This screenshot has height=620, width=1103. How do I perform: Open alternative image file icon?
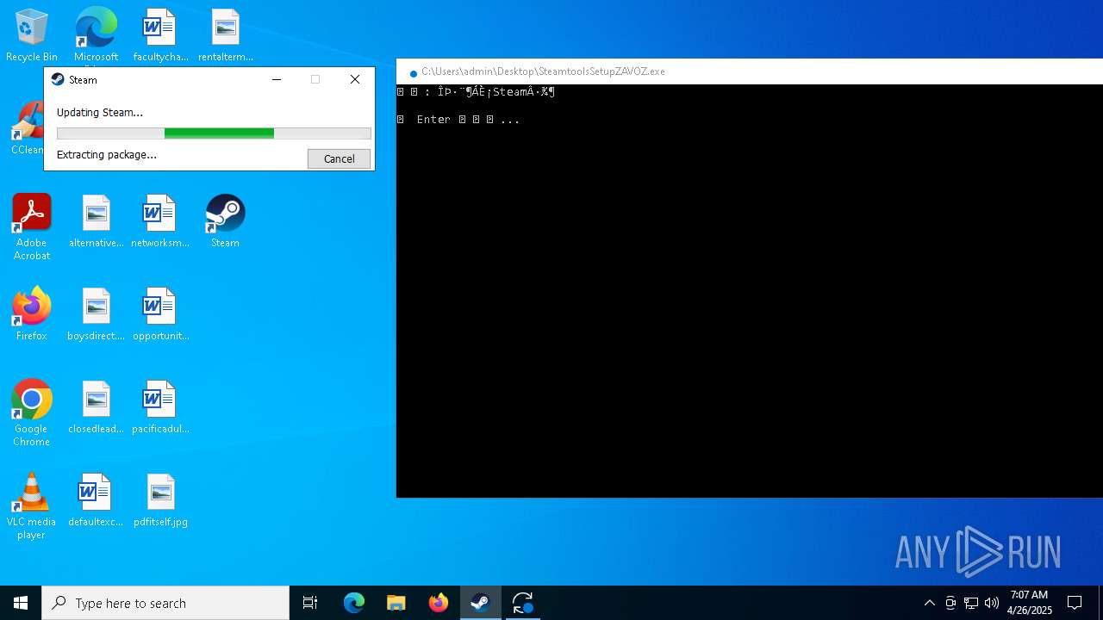tap(96, 222)
